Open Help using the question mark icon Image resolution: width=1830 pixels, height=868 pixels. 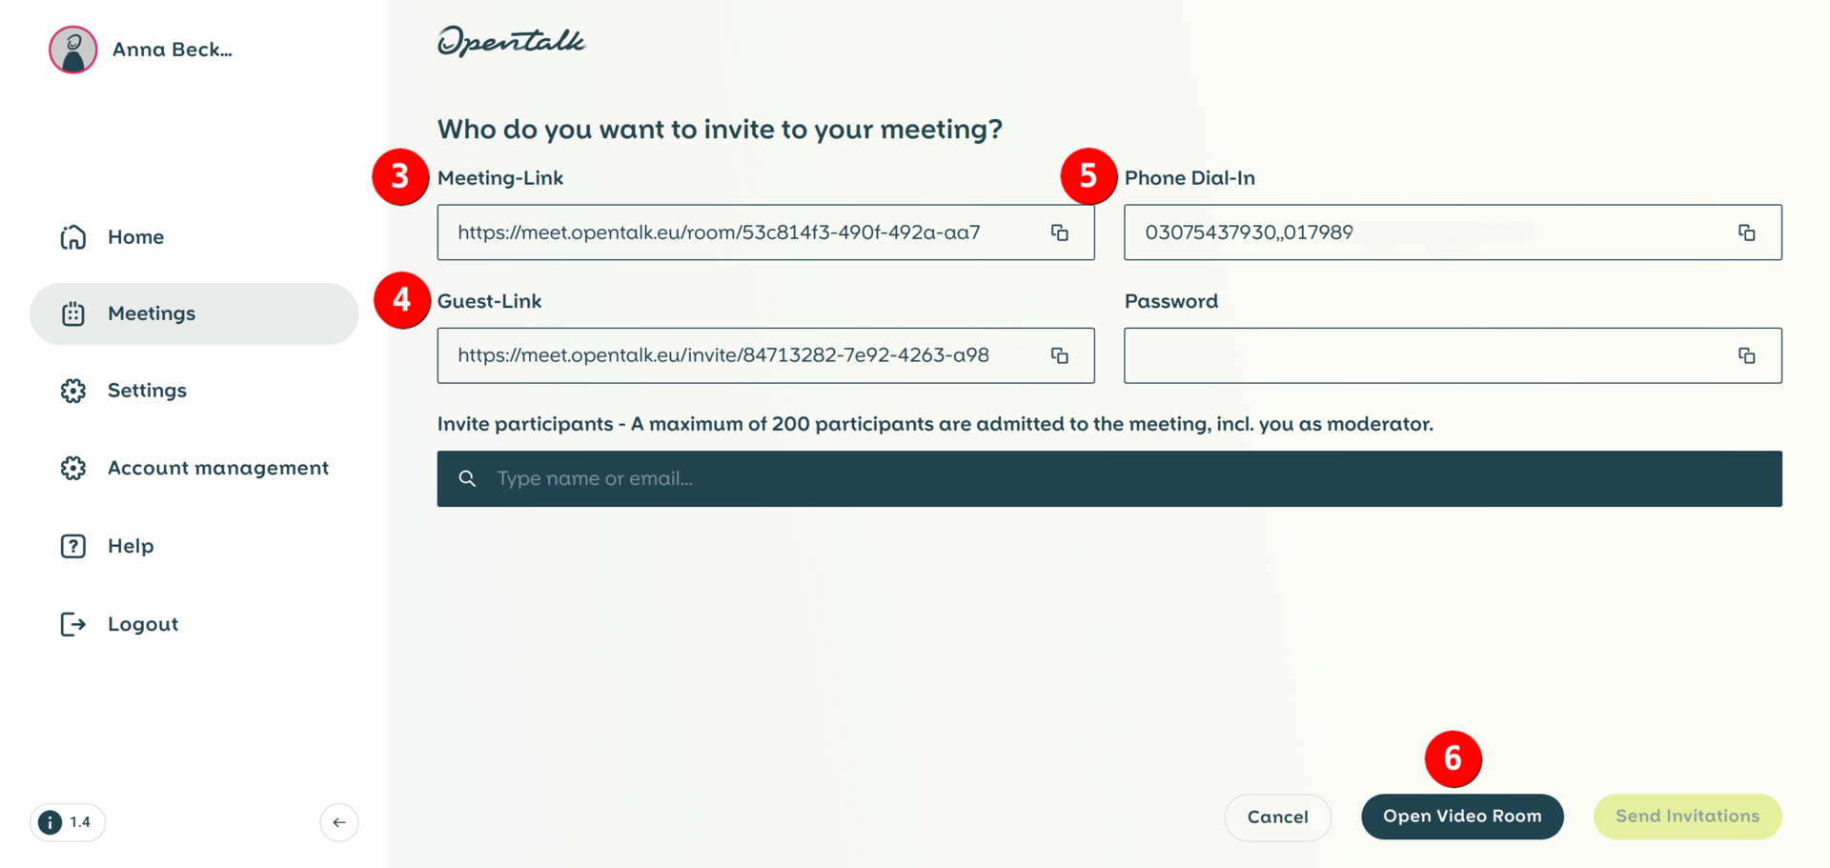[72, 545]
